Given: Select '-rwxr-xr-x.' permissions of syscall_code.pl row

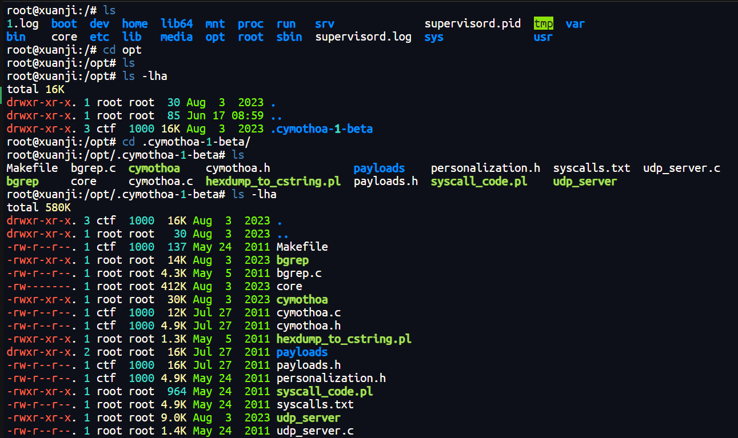Looking at the screenshot, I should [x=42, y=392].
